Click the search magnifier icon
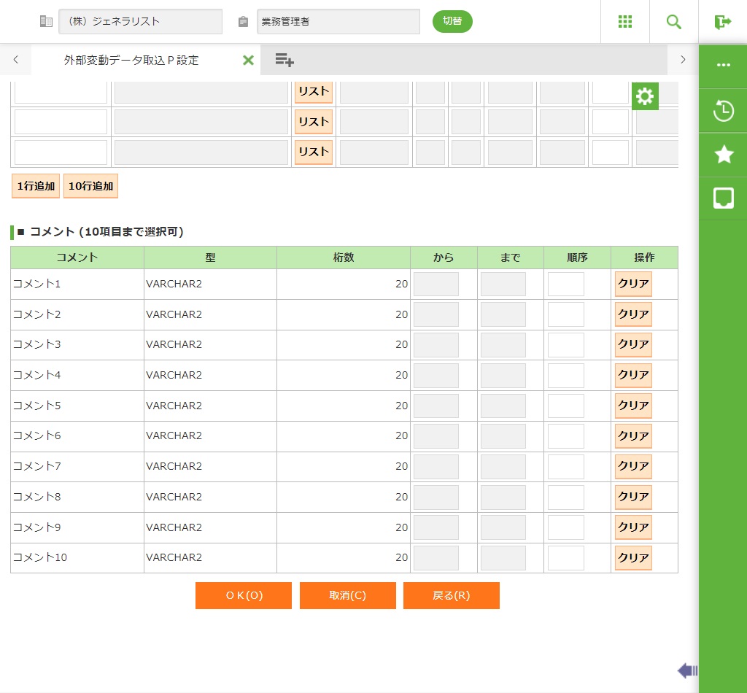Screen dimensions: 747x693 pos(674,22)
